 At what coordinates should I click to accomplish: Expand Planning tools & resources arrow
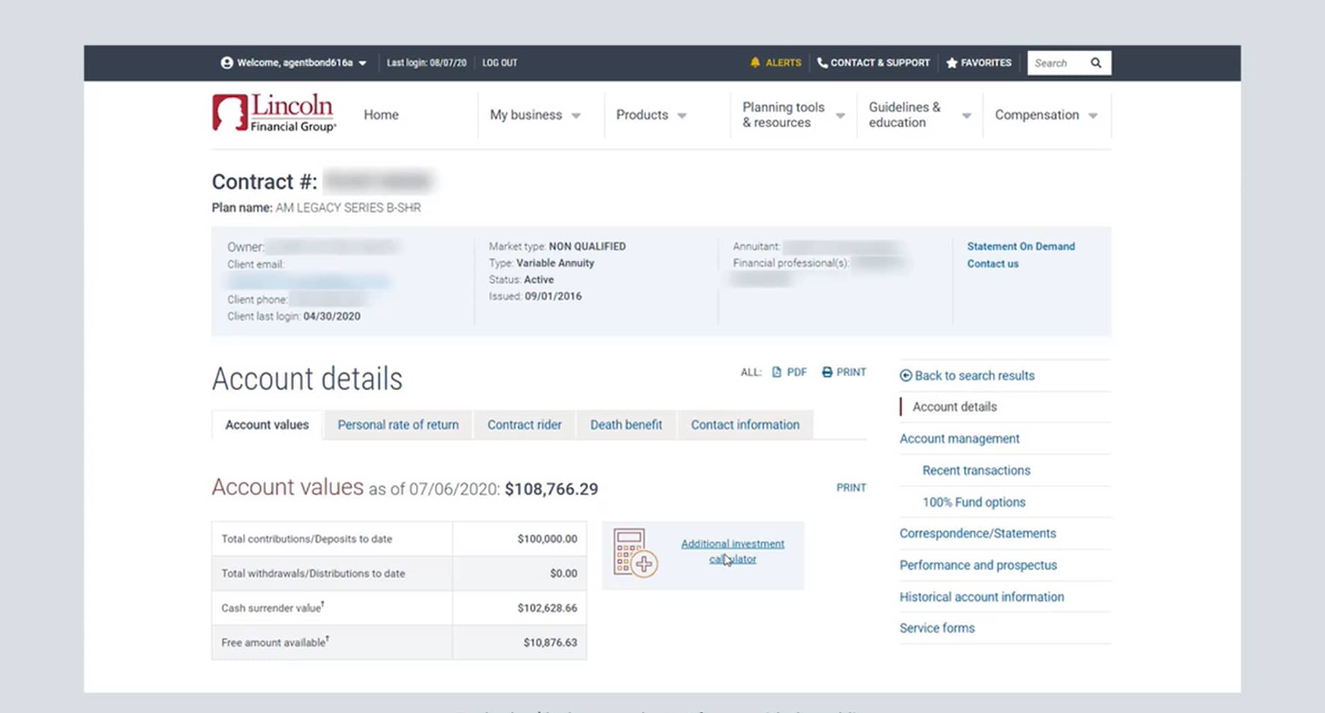[x=840, y=116]
